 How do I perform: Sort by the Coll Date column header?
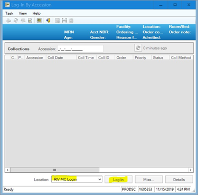(61, 57)
